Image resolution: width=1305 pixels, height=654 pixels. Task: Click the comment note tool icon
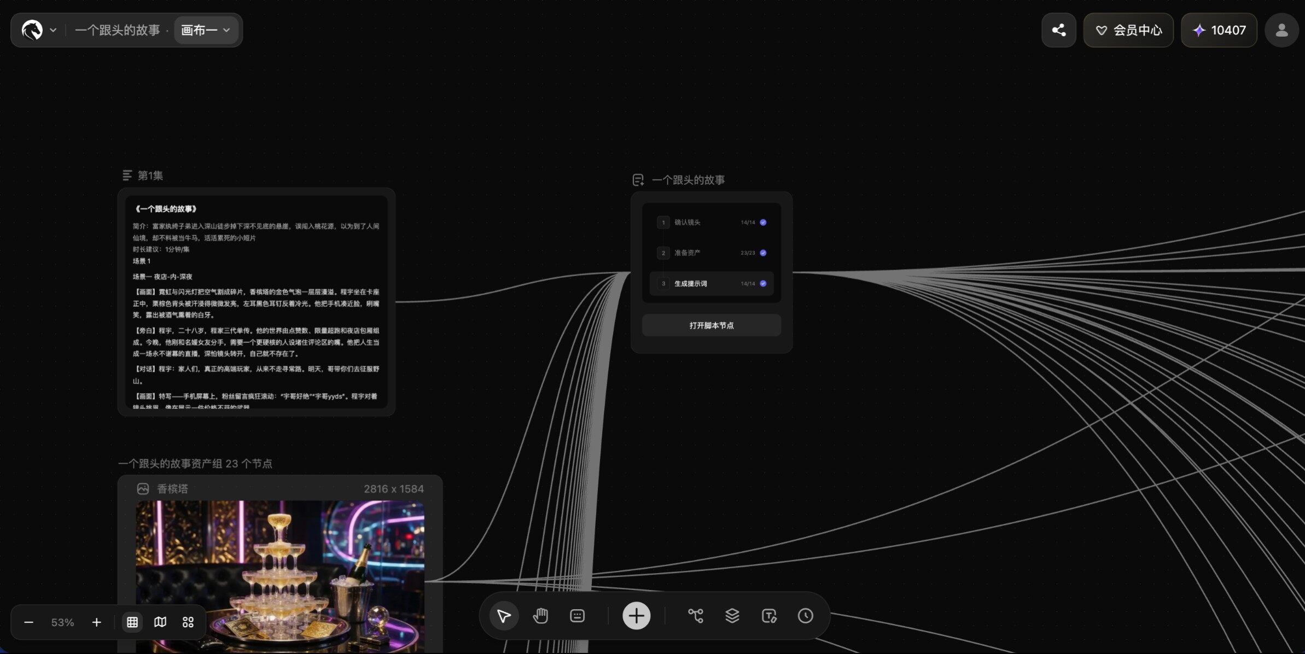coord(577,616)
